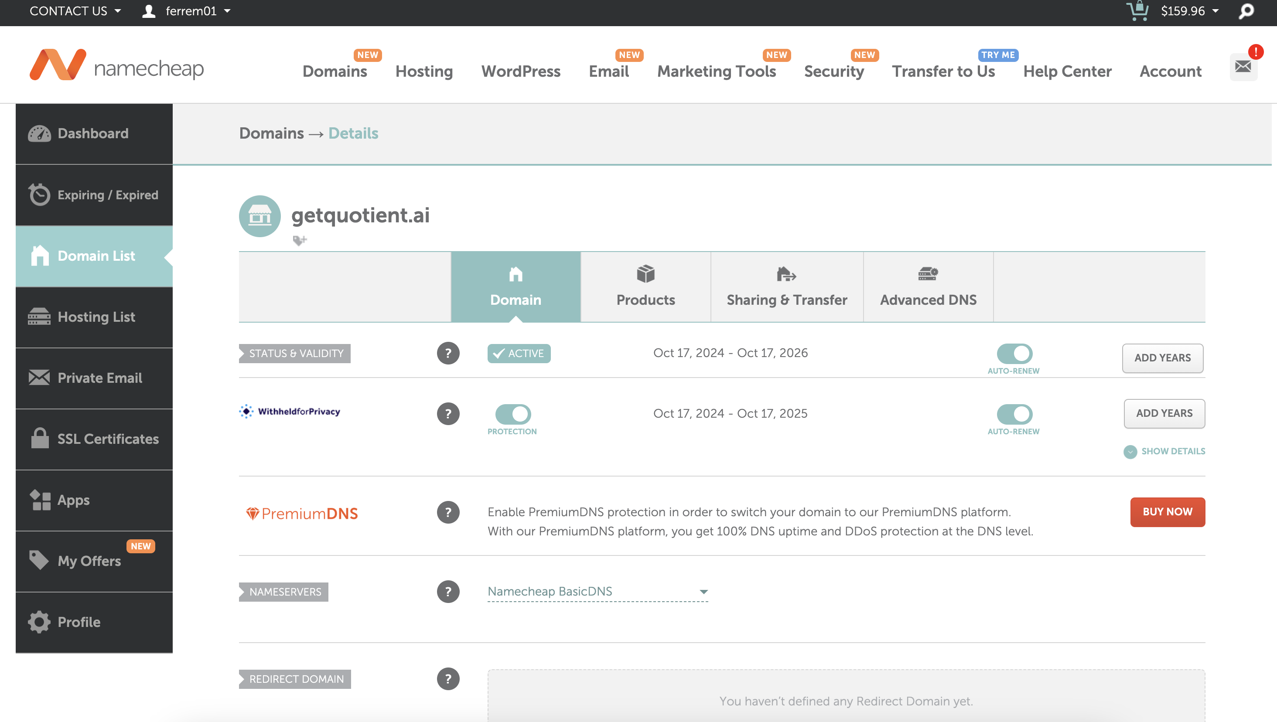The image size is (1277, 722).
Task: Expand the ferrem01 account menu
Action: click(x=187, y=10)
